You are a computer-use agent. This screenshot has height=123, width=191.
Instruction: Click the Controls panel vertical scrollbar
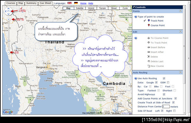point(184,46)
